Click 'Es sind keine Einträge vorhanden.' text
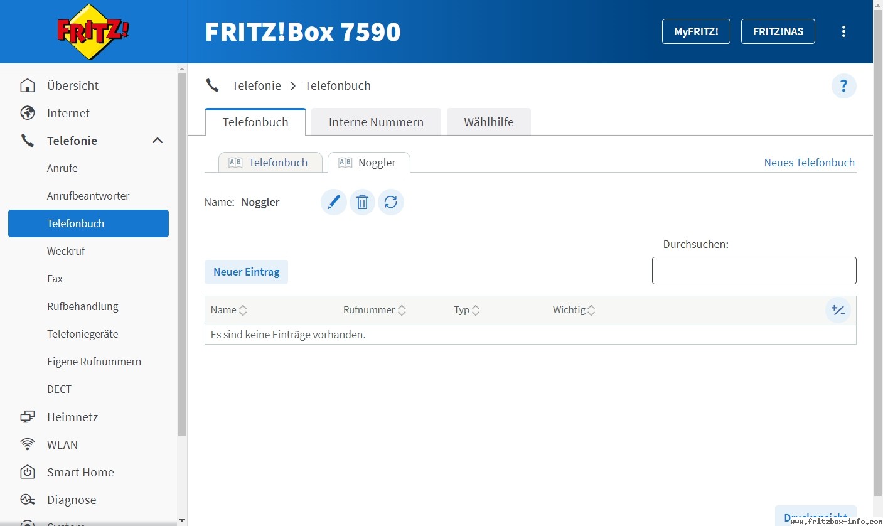Screen dimensions: 883x526 (288, 335)
